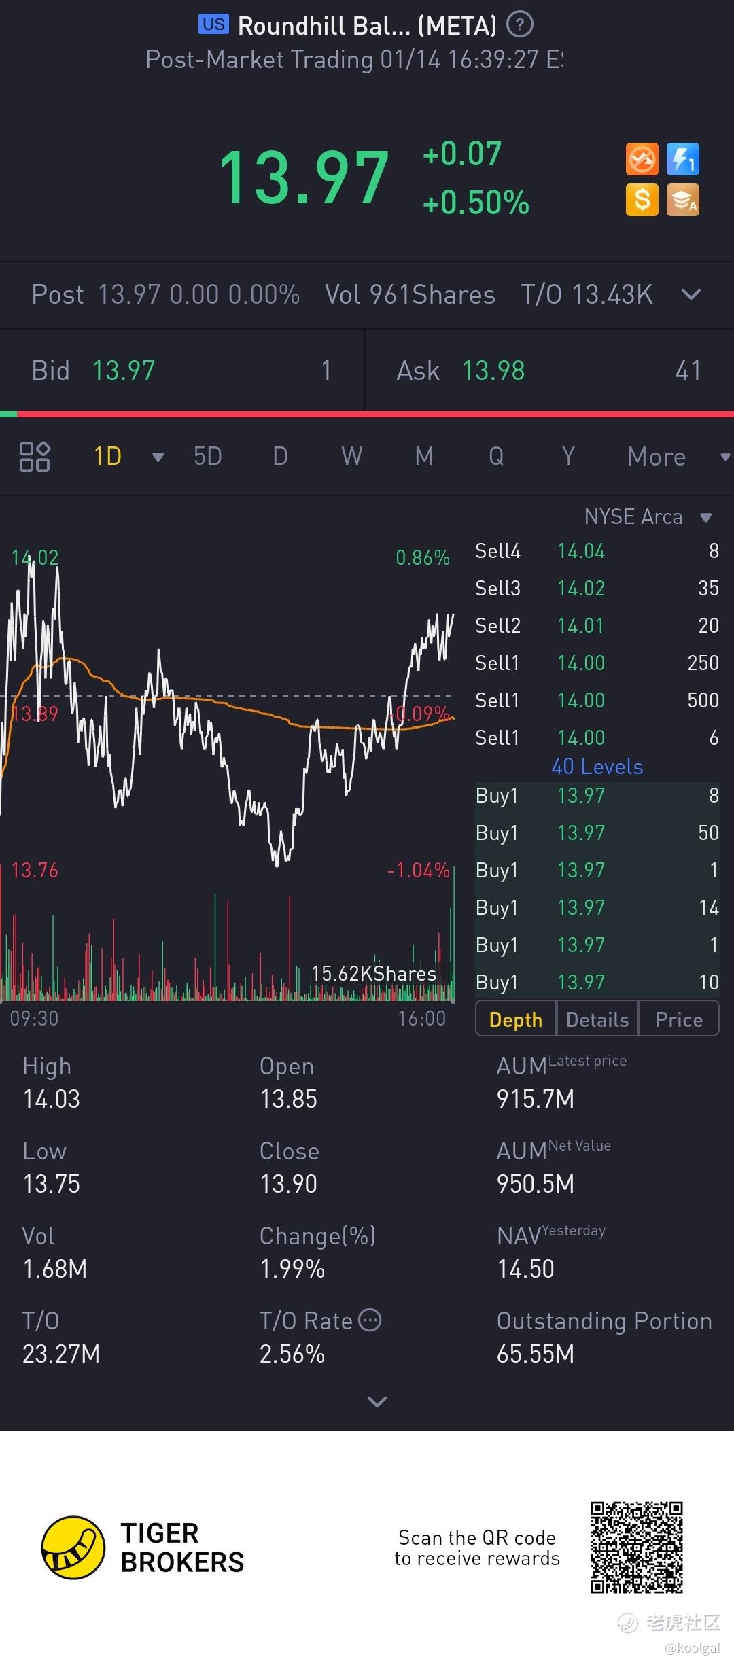Viewport: 734px width, 1665px height.
Task: Tap the tan stacked-coins badge icon
Action: [683, 200]
